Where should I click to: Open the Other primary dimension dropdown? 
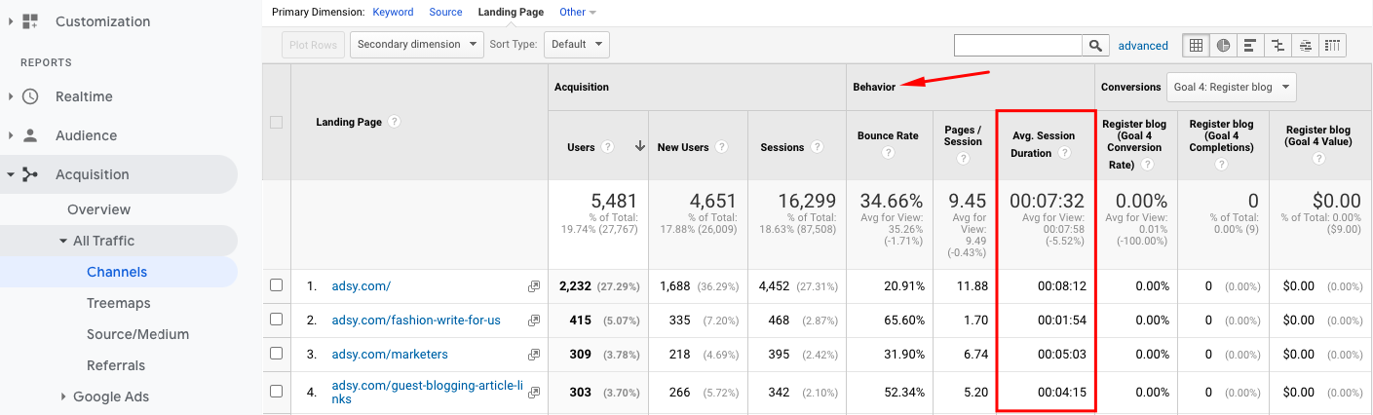[x=578, y=12]
